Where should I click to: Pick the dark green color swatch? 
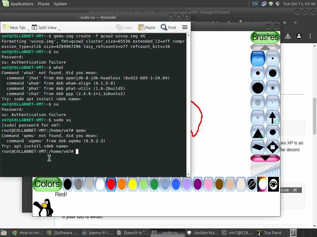coord(154,184)
